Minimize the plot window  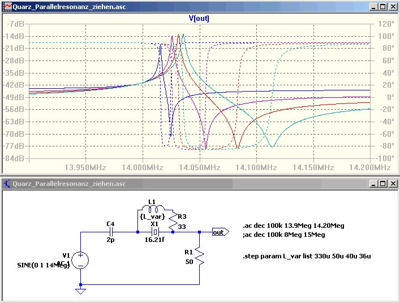(x=373, y=7)
